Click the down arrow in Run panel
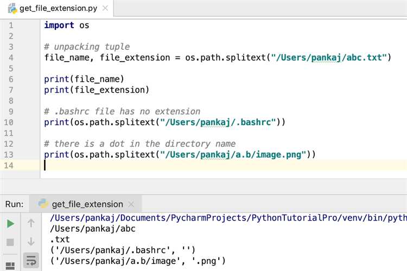Image resolution: width=407 pixels, height=271 pixels. point(31,242)
